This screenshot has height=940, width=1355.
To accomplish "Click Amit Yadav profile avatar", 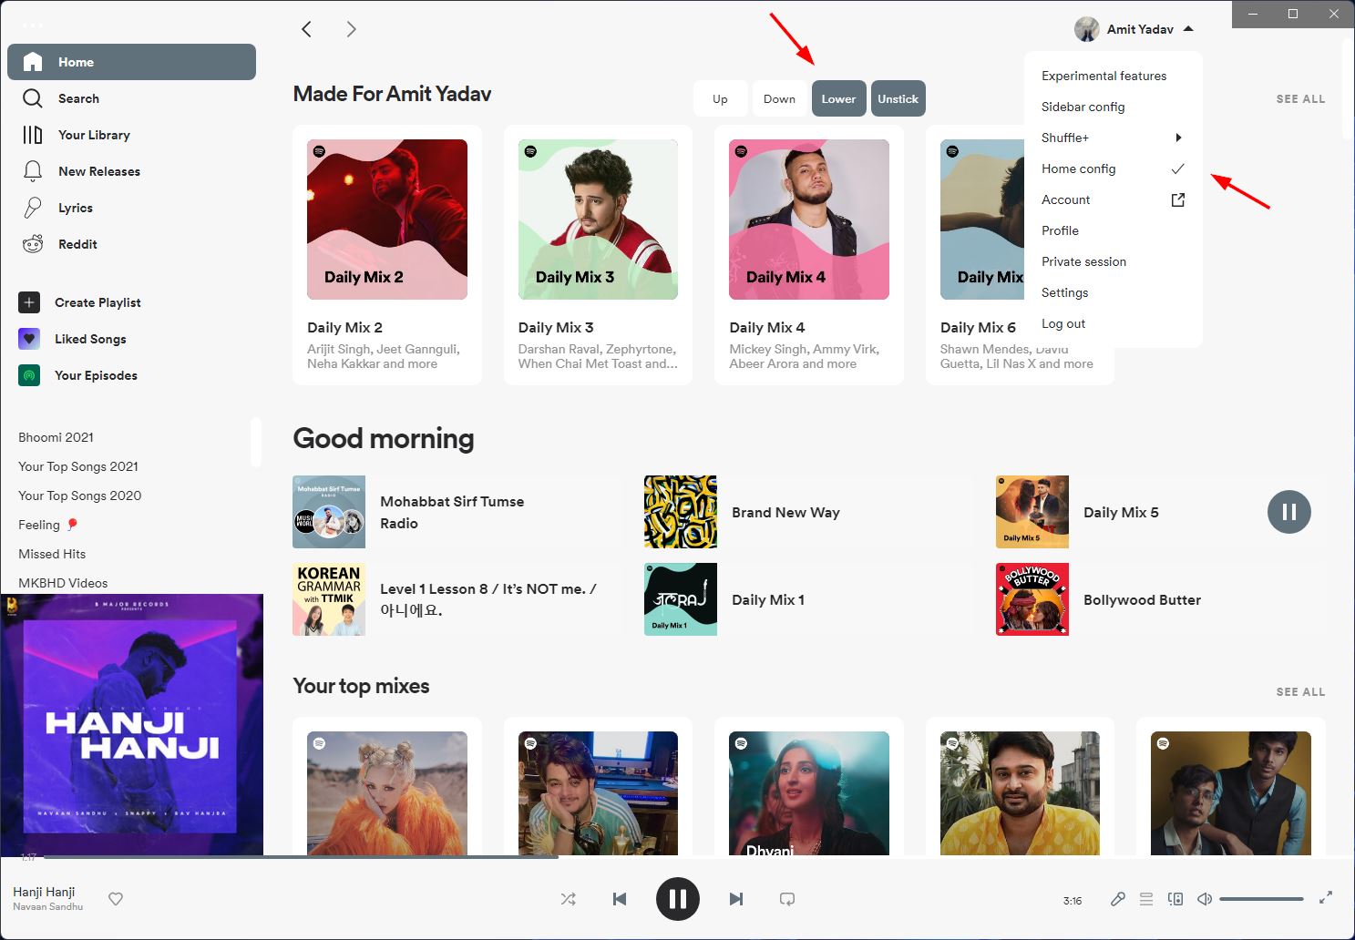I will coord(1086,29).
